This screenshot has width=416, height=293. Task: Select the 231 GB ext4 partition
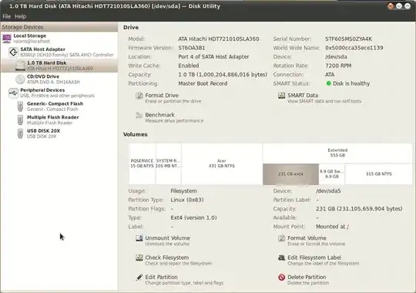pyautogui.click(x=290, y=174)
